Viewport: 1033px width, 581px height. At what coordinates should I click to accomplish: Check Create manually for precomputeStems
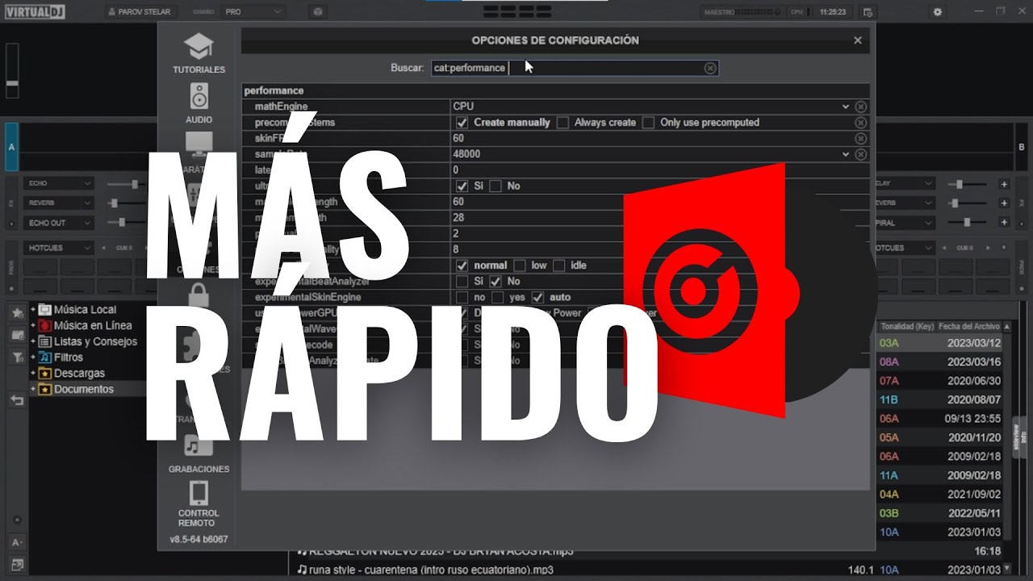tap(462, 123)
